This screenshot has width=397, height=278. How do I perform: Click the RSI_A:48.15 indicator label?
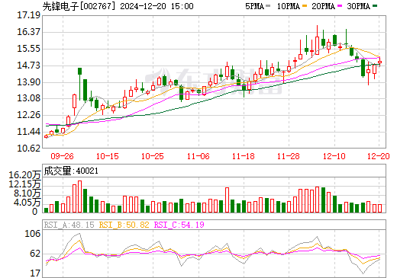[x=69, y=225]
